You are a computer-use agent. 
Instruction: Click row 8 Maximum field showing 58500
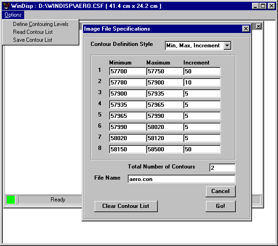165,149
